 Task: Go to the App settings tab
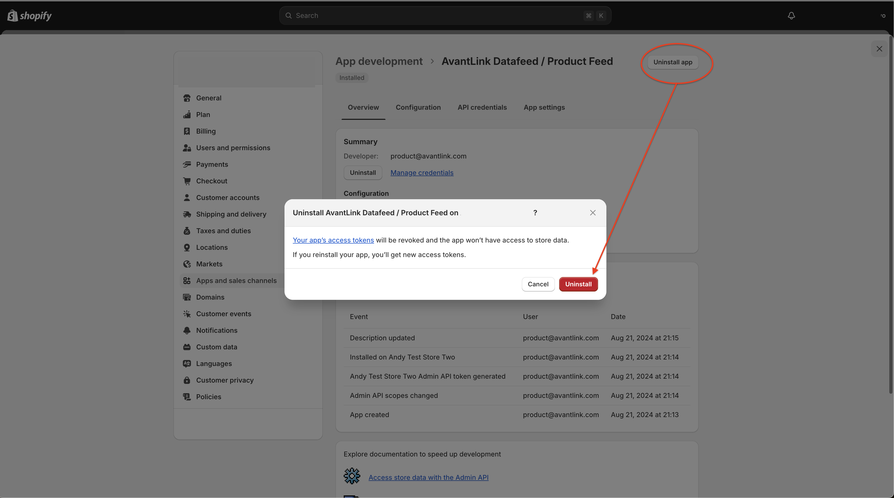[544, 107]
